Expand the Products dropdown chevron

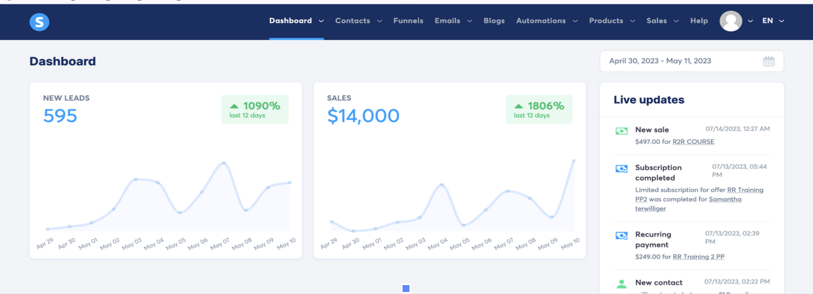pos(633,21)
